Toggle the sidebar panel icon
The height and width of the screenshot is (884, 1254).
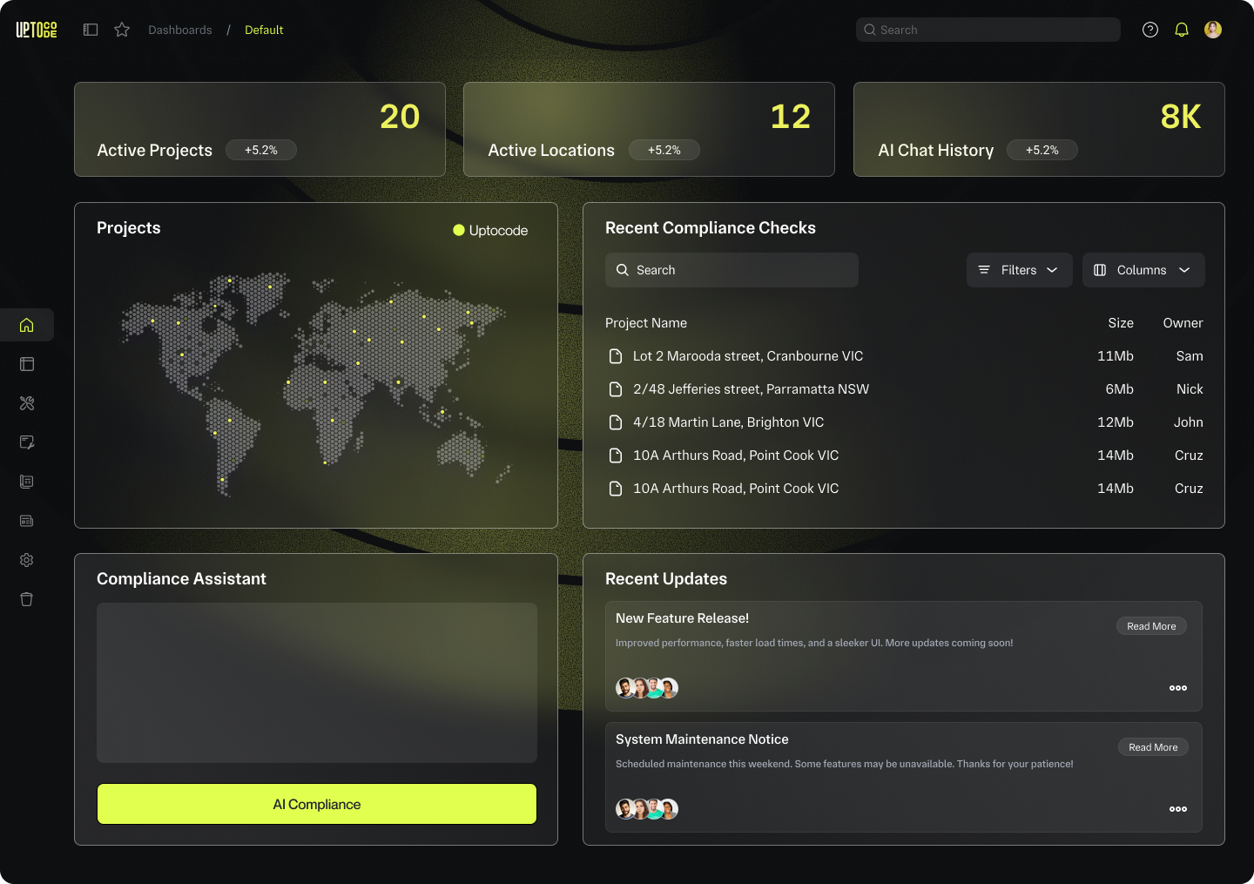click(91, 30)
